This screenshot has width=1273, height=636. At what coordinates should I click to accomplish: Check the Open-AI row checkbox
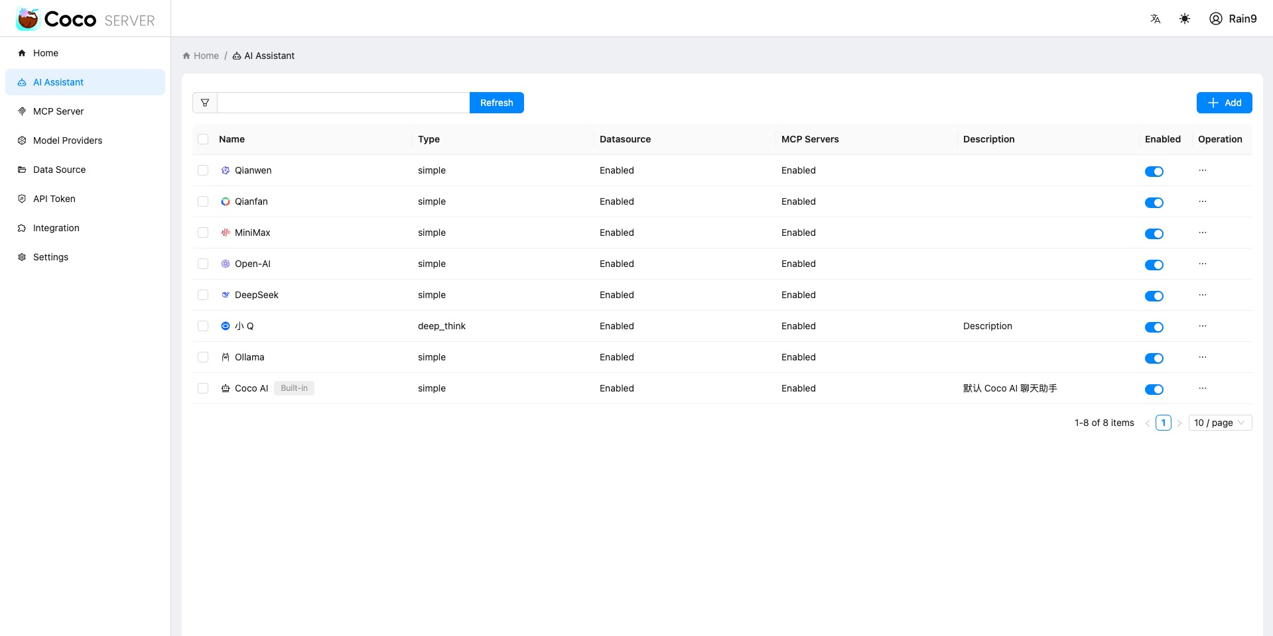(x=203, y=264)
